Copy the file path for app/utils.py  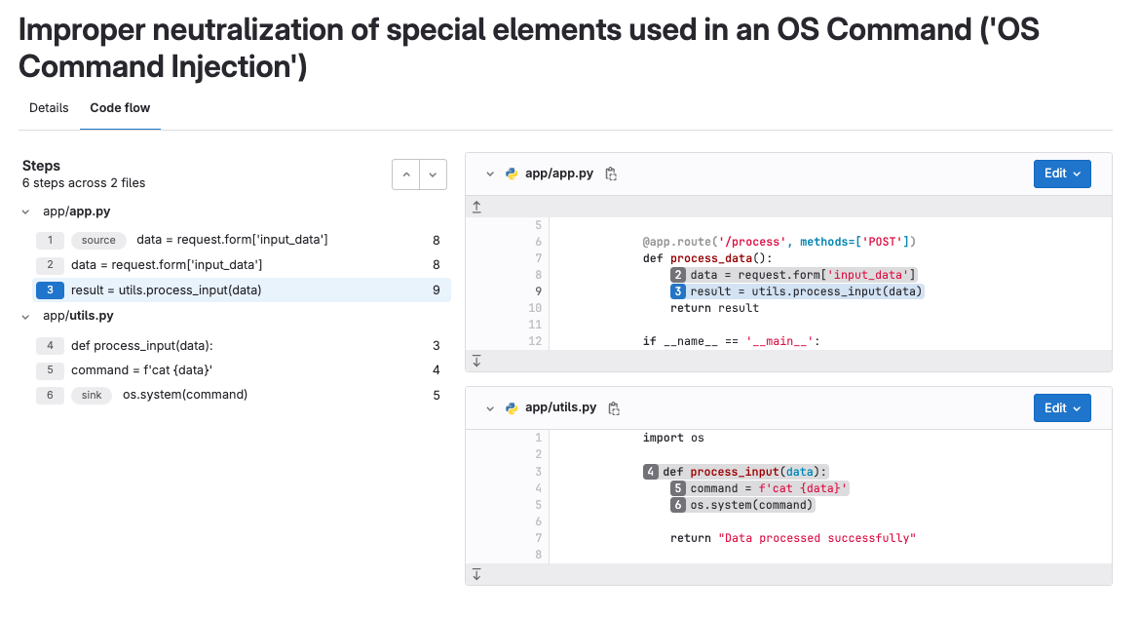click(614, 407)
